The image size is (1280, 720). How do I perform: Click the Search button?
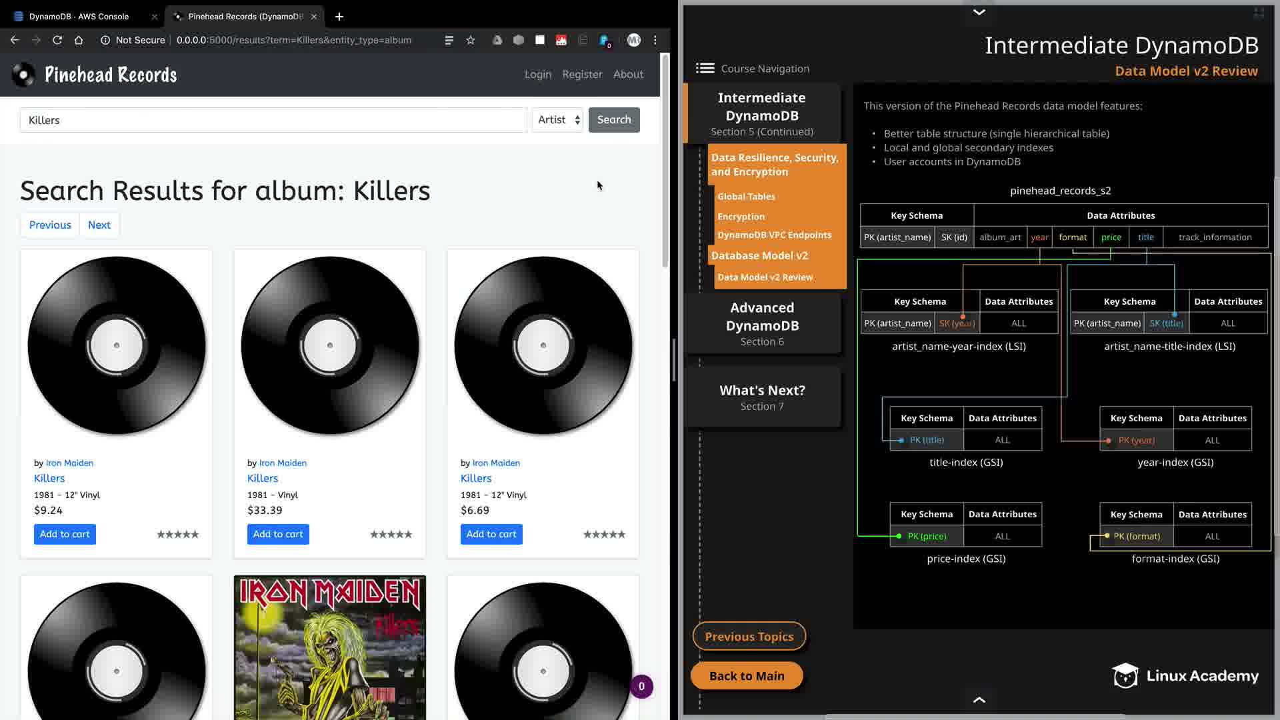point(613,120)
